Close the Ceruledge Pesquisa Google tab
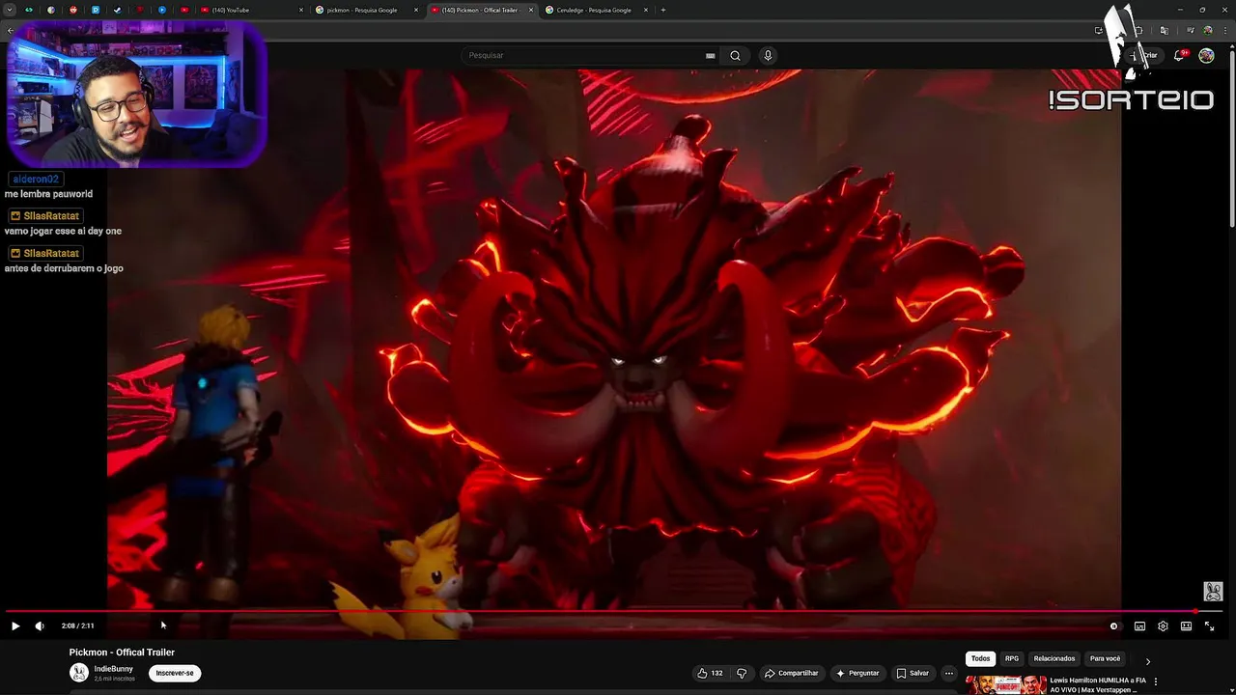This screenshot has width=1236, height=695. [646, 10]
